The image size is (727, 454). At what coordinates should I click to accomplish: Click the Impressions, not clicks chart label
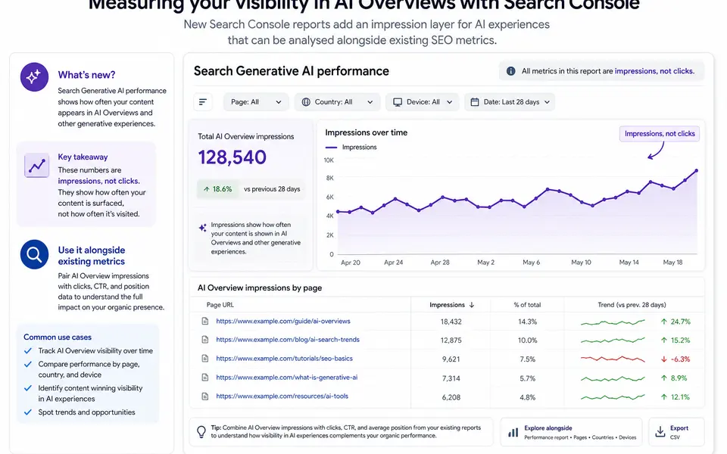660,134
